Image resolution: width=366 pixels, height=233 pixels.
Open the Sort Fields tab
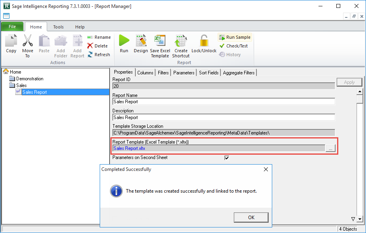pos(209,73)
